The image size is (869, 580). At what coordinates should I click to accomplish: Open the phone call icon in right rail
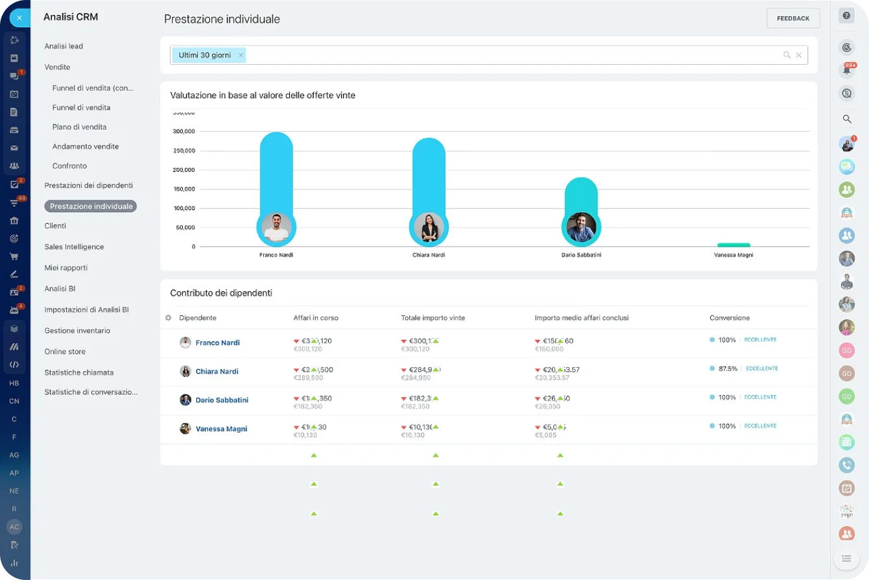coord(846,465)
